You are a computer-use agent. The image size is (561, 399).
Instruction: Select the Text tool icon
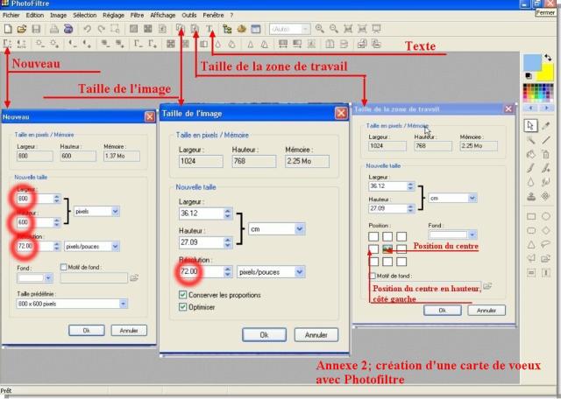point(209,29)
